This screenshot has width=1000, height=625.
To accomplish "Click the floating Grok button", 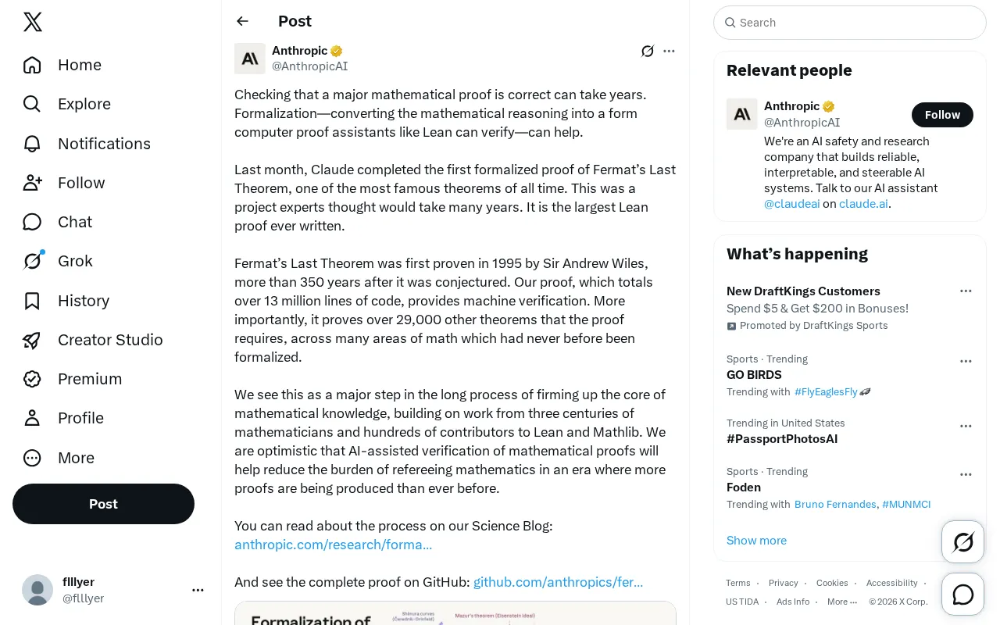I will click(963, 541).
